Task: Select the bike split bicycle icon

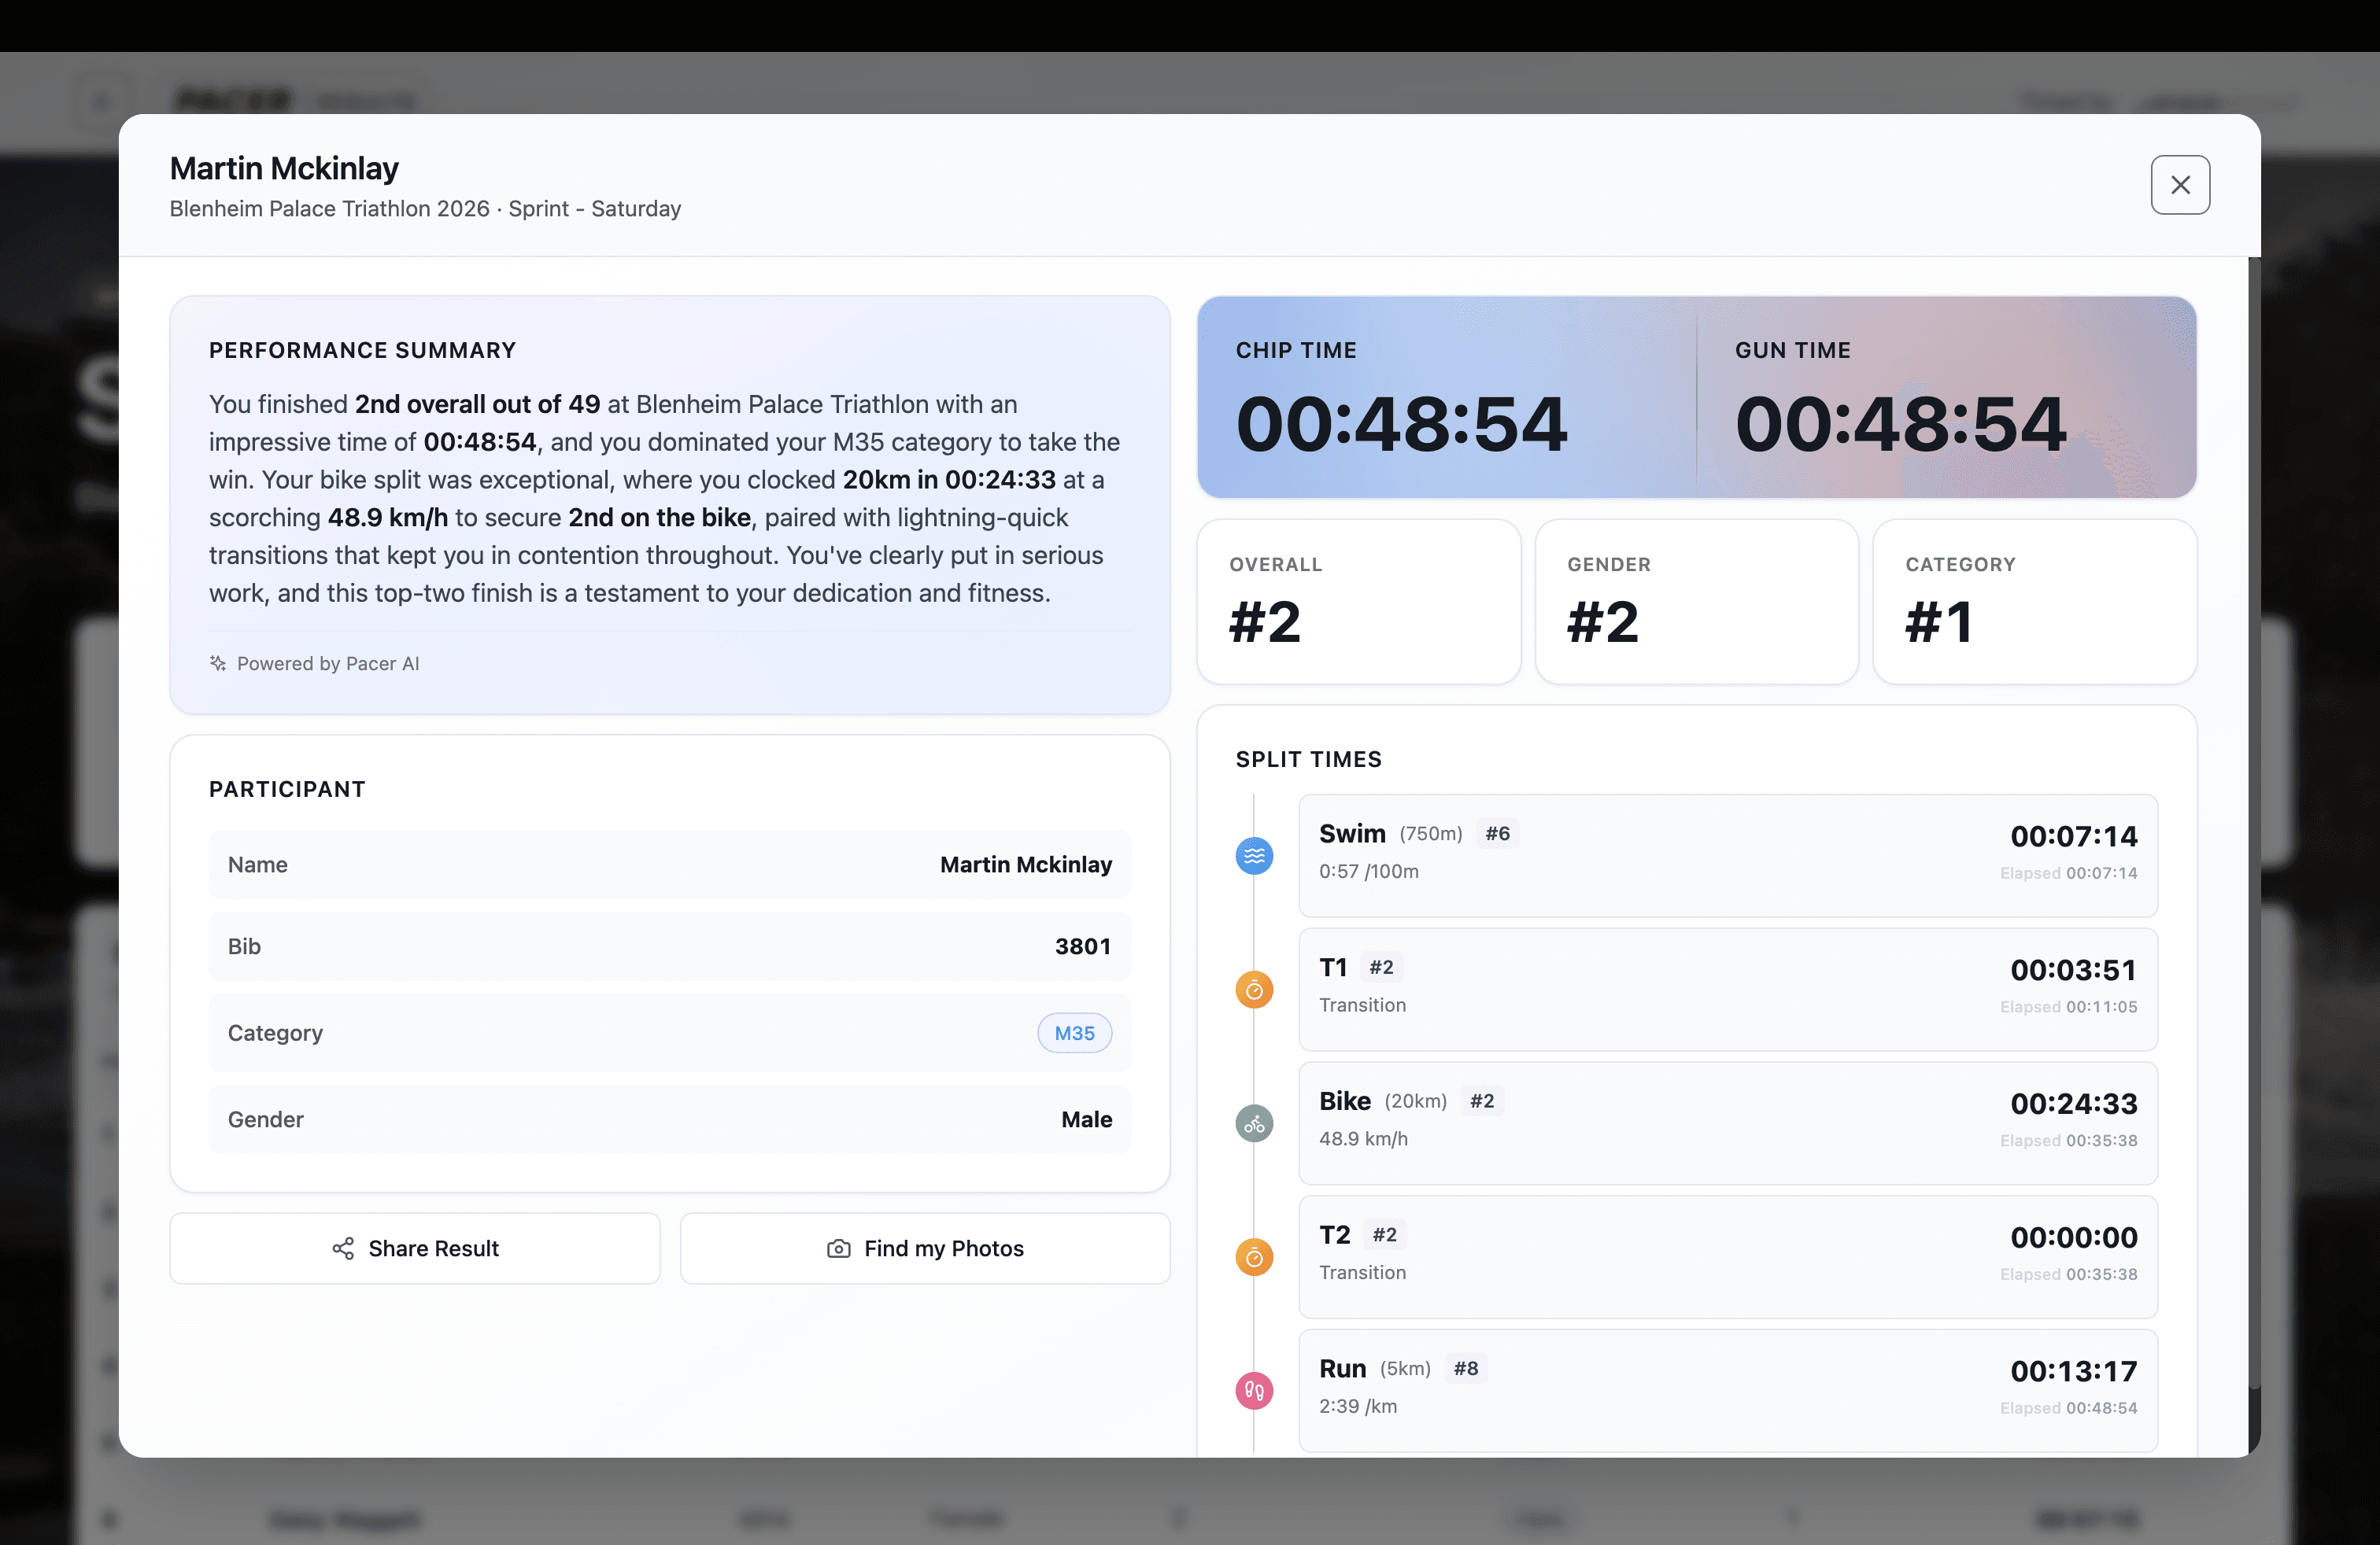Action: click(x=1254, y=1123)
